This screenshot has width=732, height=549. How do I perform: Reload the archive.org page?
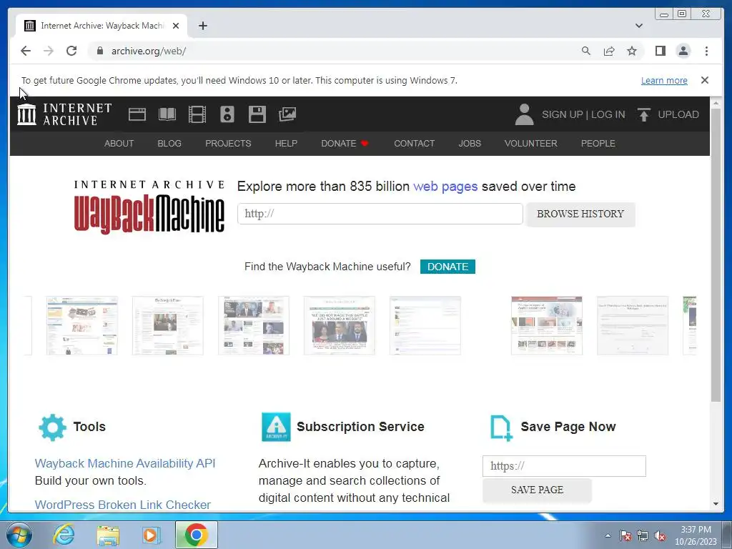pyautogui.click(x=71, y=51)
